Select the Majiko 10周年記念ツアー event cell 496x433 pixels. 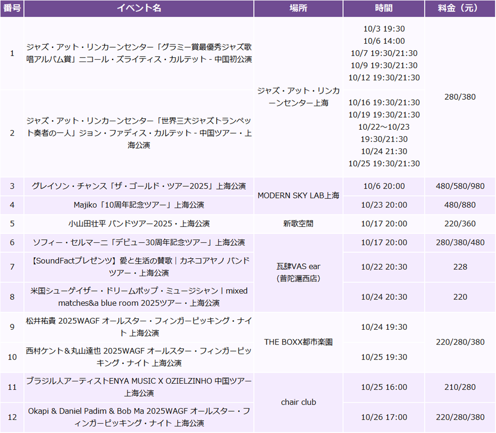(x=139, y=205)
